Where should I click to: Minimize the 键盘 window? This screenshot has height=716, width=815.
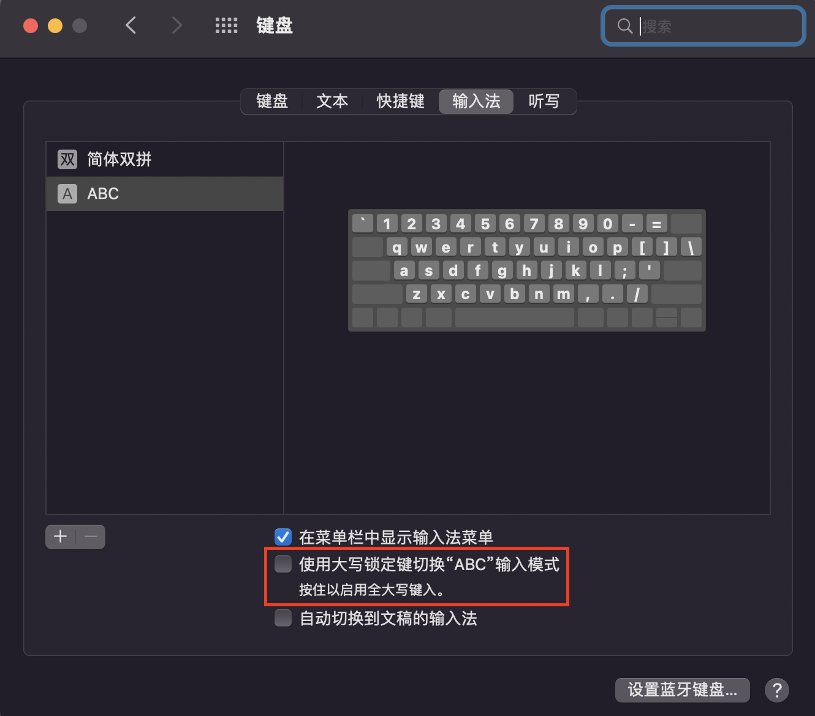tap(55, 26)
